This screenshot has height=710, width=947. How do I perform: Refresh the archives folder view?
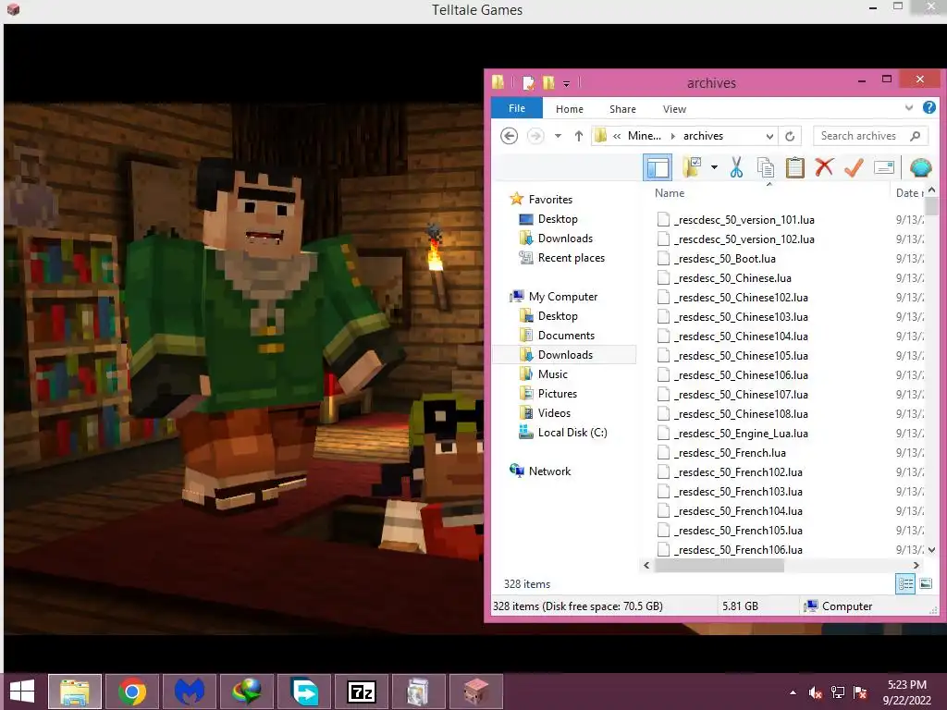coord(790,136)
